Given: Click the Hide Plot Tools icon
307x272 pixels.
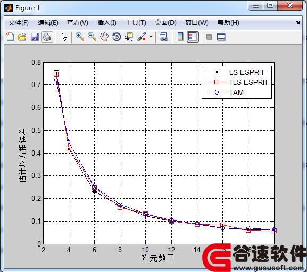Looking at the screenshot, I should point(209,37).
